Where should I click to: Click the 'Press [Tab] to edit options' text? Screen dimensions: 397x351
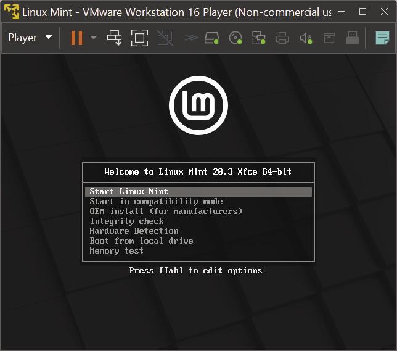pyautogui.click(x=195, y=271)
